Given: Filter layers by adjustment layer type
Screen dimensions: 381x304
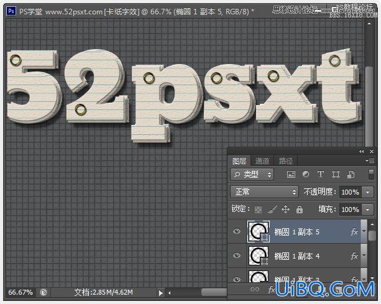Looking at the screenshot, I should coord(306,174).
